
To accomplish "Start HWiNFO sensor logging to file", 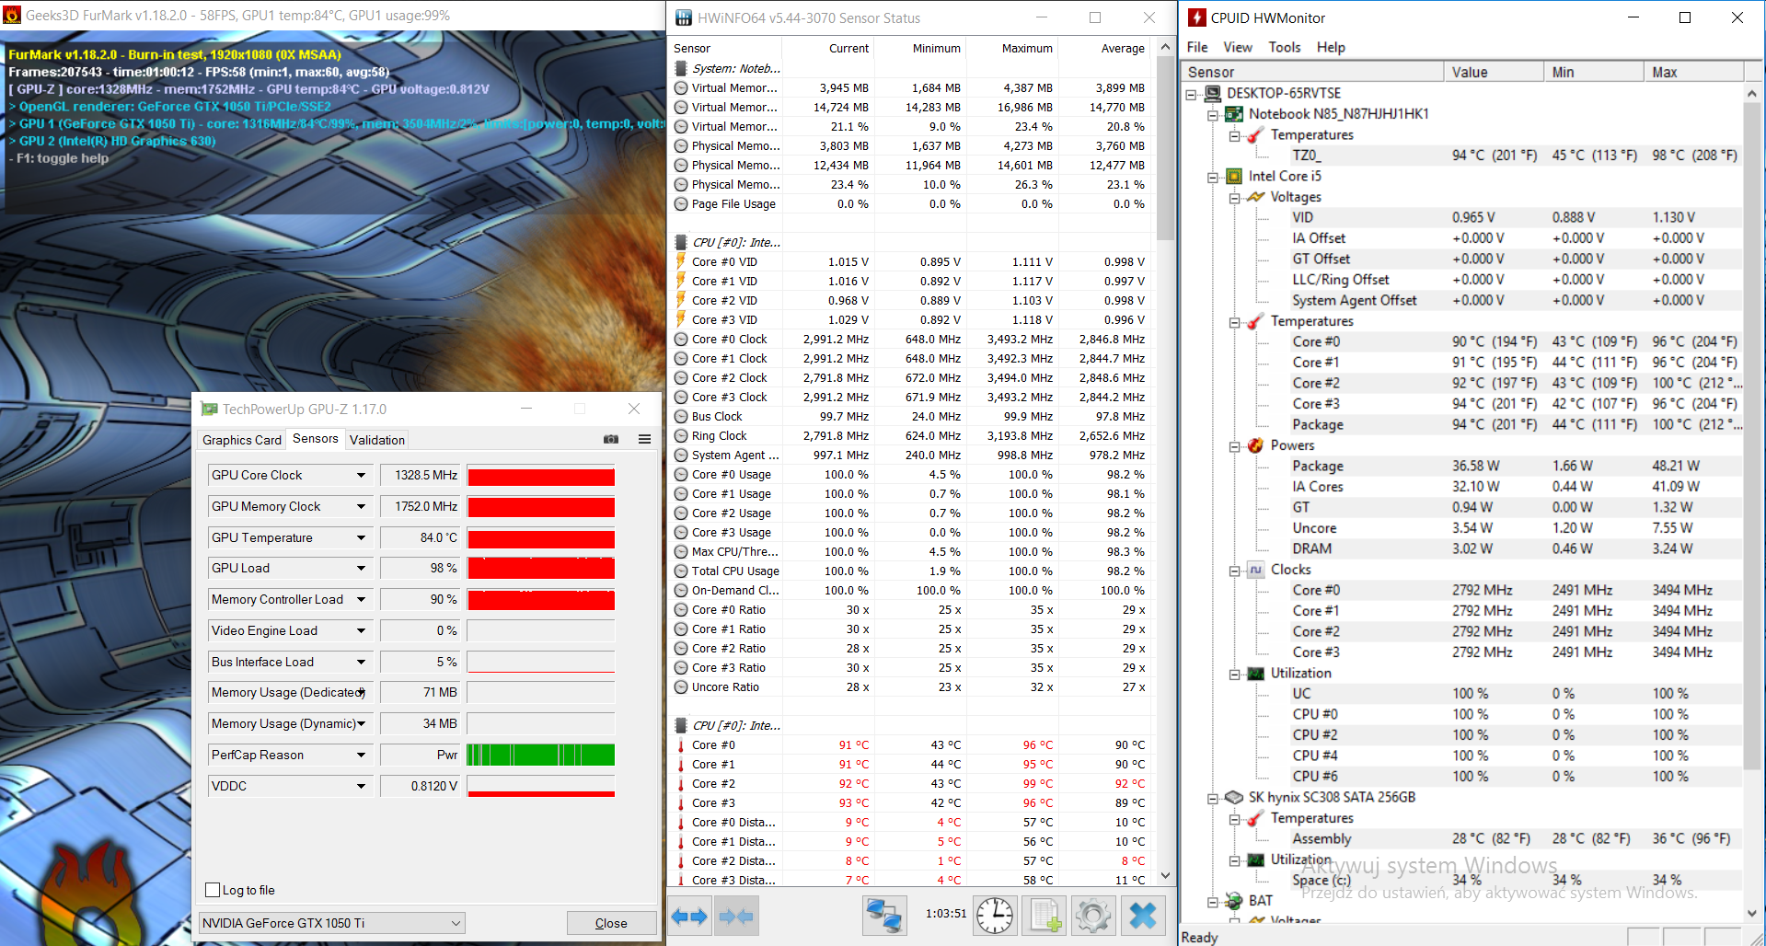I will [1044, 916].
